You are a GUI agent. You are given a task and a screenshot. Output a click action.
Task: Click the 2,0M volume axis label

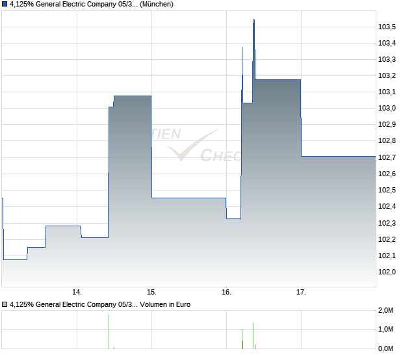point(386,311)
